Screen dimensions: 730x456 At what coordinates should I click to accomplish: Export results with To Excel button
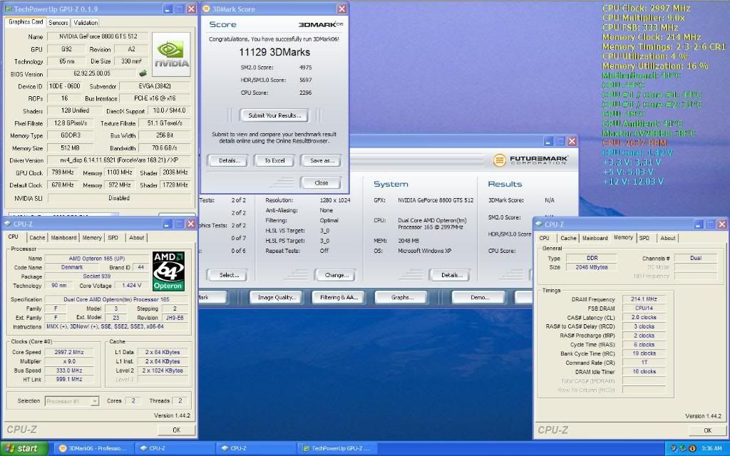click(x=274, y=160)
